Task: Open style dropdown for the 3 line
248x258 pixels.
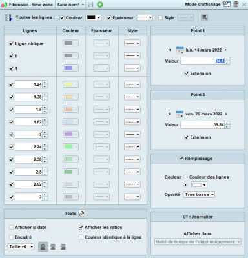Action: tap(132, 197)
